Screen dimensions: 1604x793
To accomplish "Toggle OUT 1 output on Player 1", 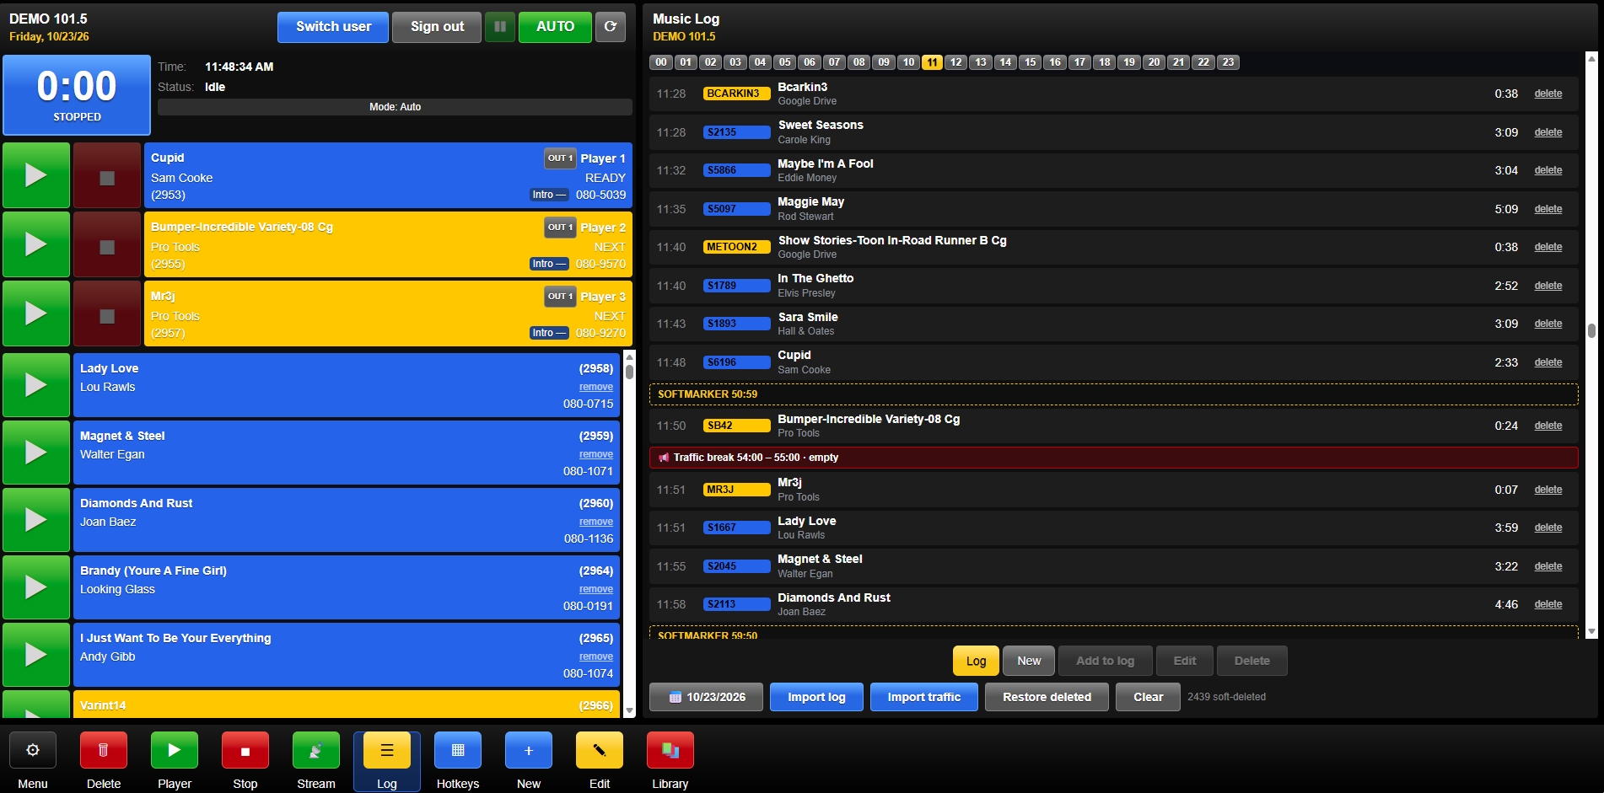I will 560,158.
